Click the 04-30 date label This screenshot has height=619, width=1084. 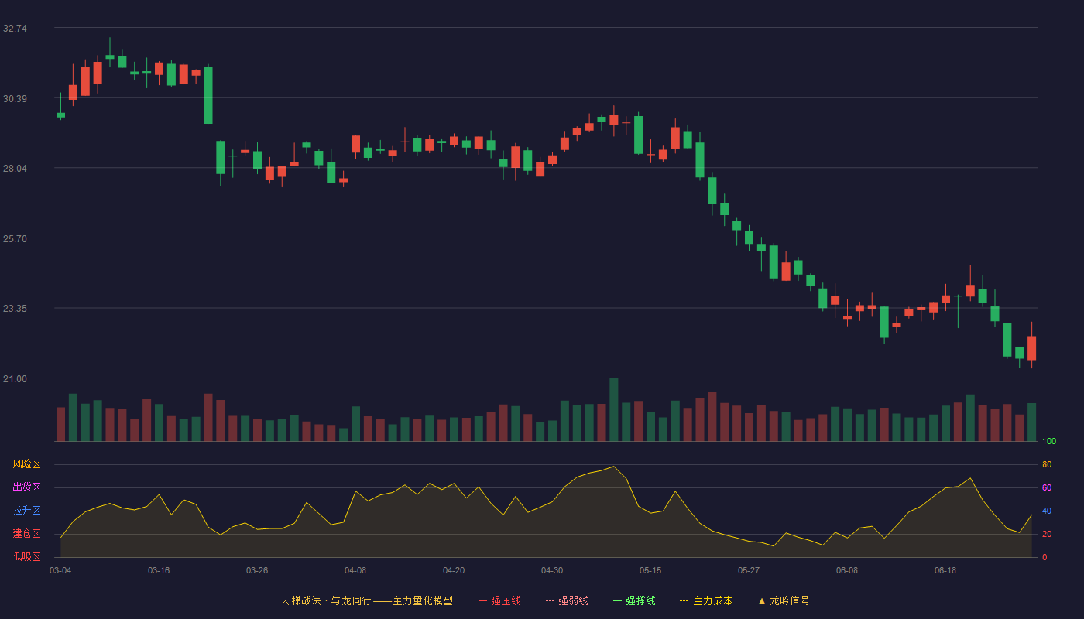pyautogui.click(x=552, y=570)
